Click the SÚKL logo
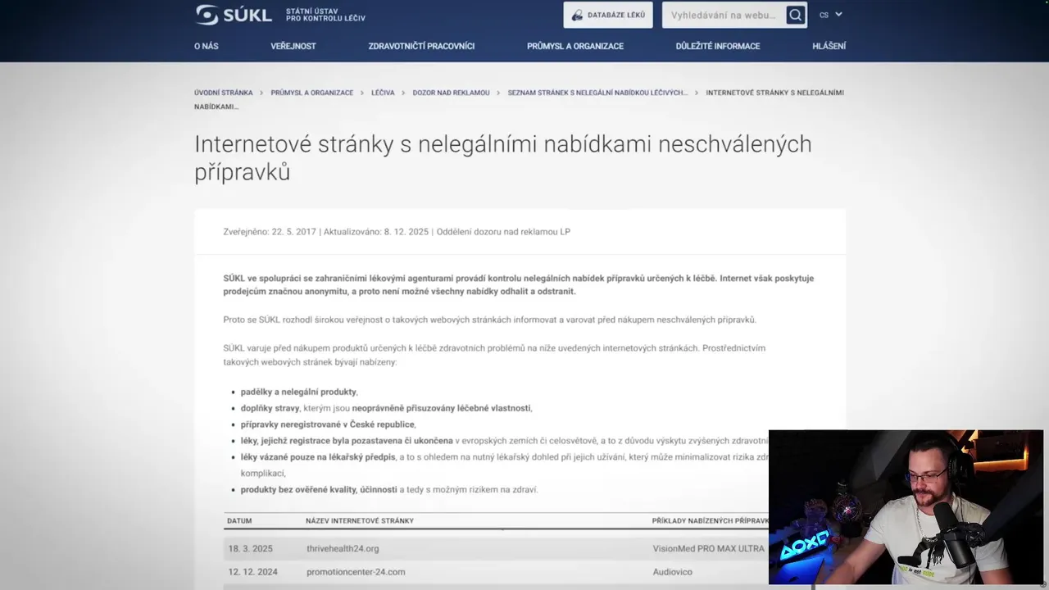Screen dimensions: 1049x590 (279, 15)
